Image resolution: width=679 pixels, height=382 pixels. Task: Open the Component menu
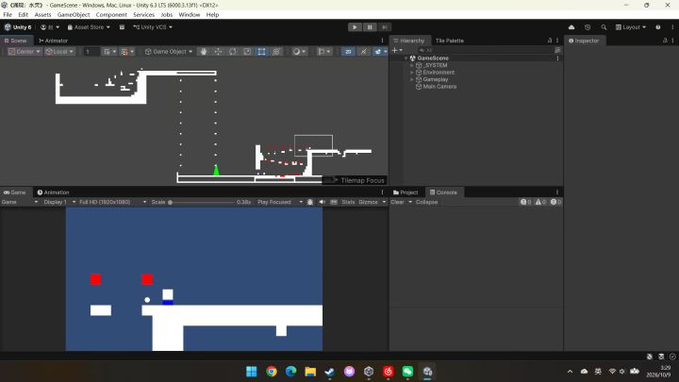click(111, 15)
